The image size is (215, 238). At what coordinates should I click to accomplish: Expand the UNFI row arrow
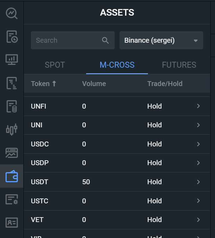coord(198,106)
